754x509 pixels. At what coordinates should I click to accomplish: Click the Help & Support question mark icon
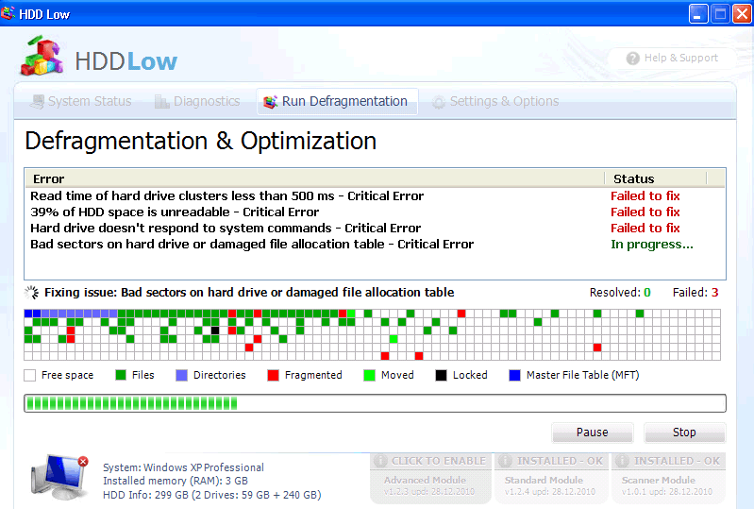pos(632,59)
